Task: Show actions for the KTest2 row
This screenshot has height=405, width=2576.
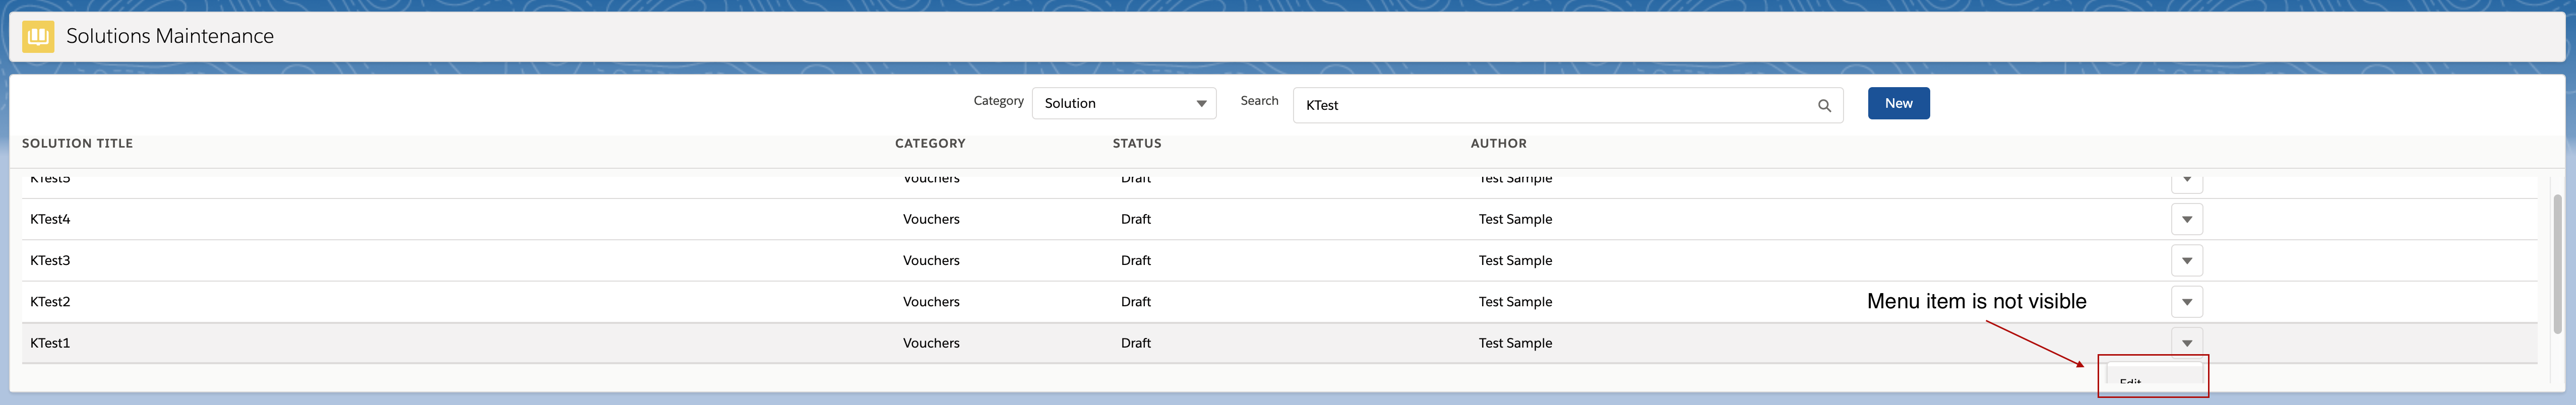Action: pos(2186,302)
